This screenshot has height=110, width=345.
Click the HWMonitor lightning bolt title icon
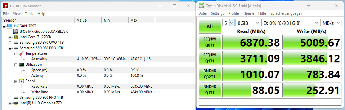coord(5,6)
